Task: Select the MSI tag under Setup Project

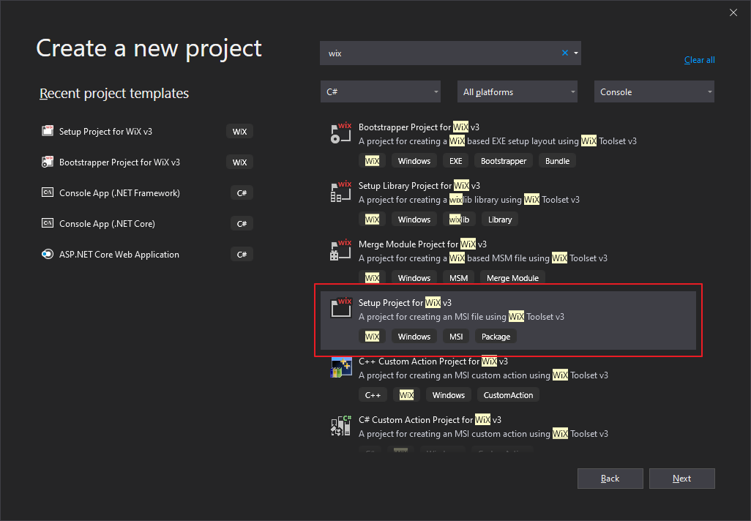Action: tap(456, 336)
